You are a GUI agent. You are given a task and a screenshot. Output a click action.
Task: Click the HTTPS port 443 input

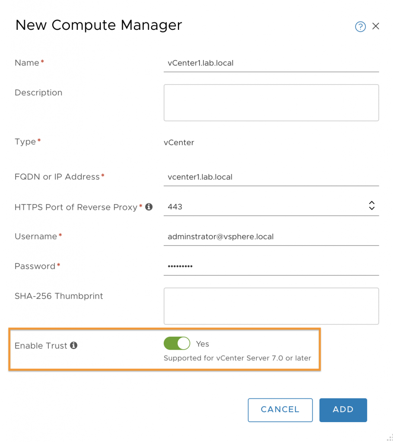click(265, 207)
